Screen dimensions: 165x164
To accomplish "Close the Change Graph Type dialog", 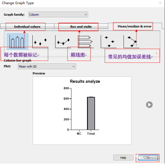I will [x=159, y=3].
